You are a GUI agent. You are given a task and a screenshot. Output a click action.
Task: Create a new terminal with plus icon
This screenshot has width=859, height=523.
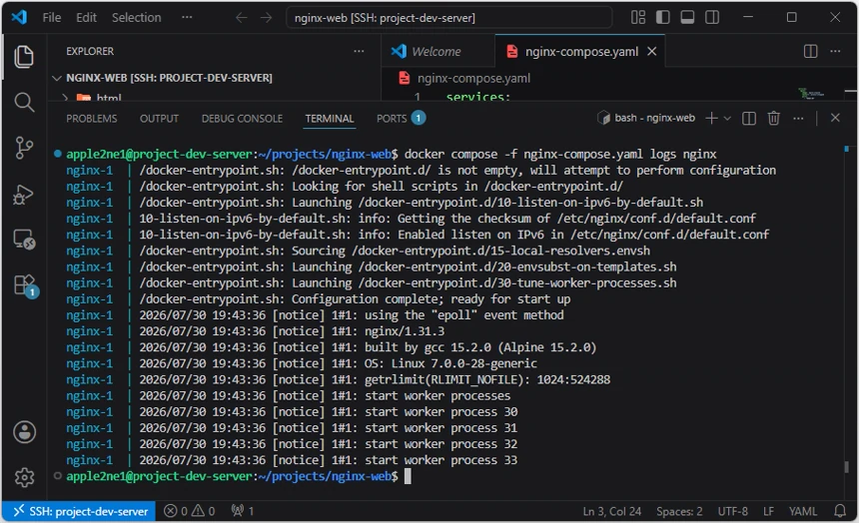point(711,118)
